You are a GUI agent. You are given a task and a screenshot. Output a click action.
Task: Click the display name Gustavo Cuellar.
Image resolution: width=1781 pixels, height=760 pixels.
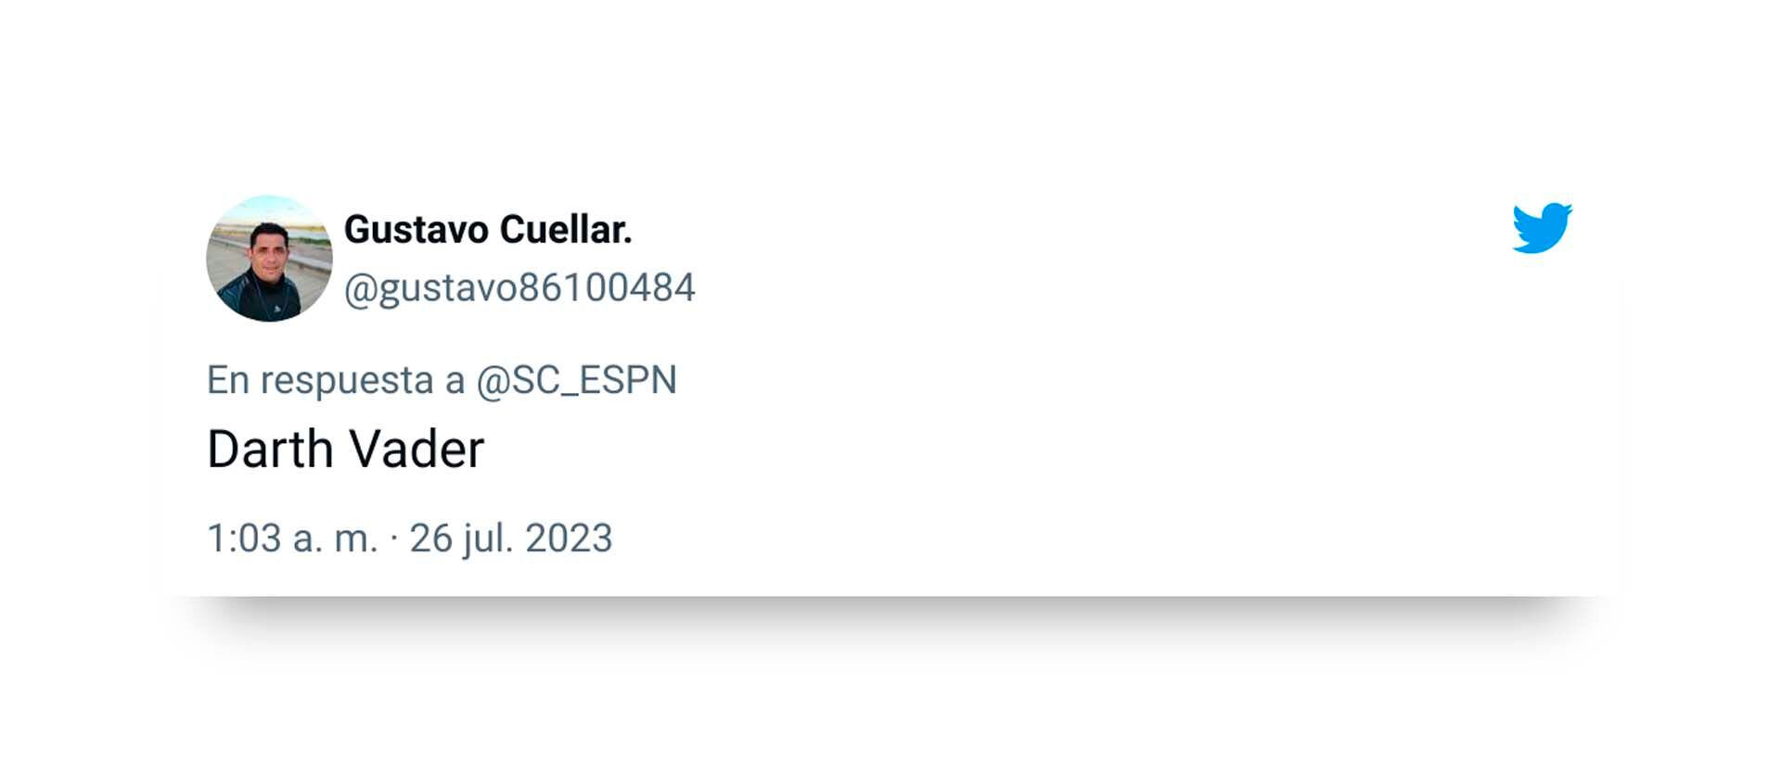tap(488, 230)
